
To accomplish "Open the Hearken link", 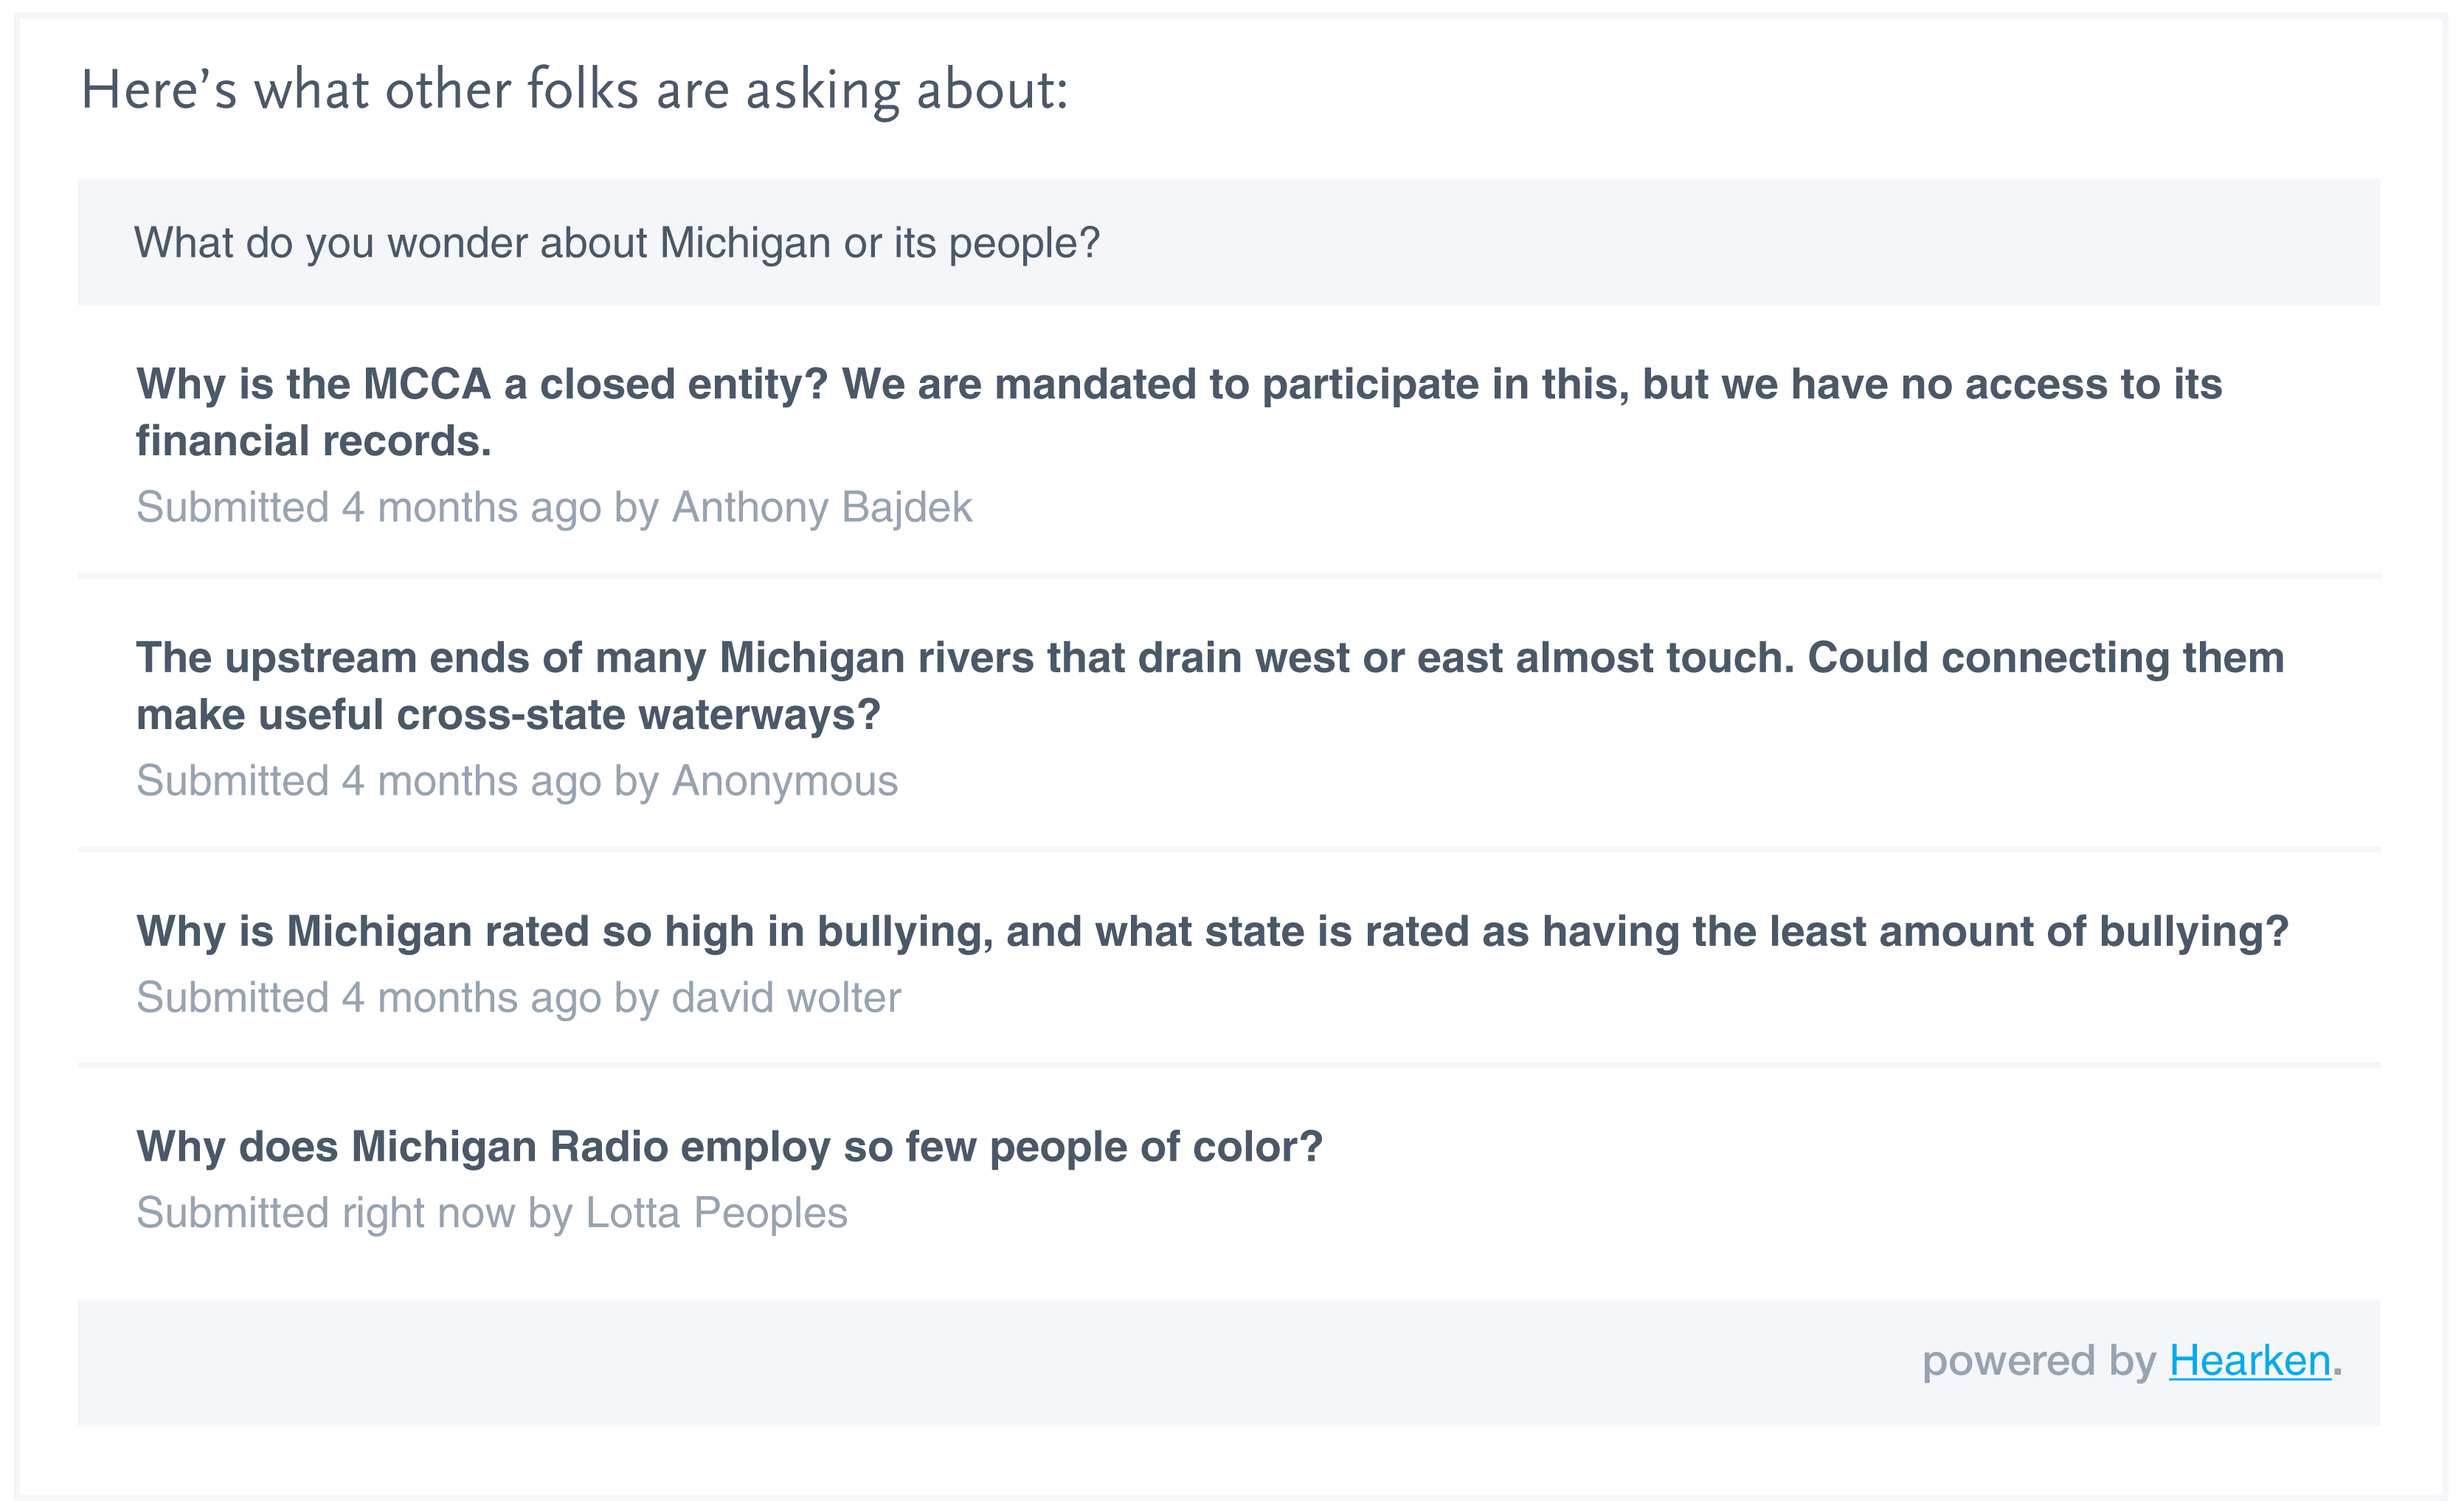I will [2249, 1361].
